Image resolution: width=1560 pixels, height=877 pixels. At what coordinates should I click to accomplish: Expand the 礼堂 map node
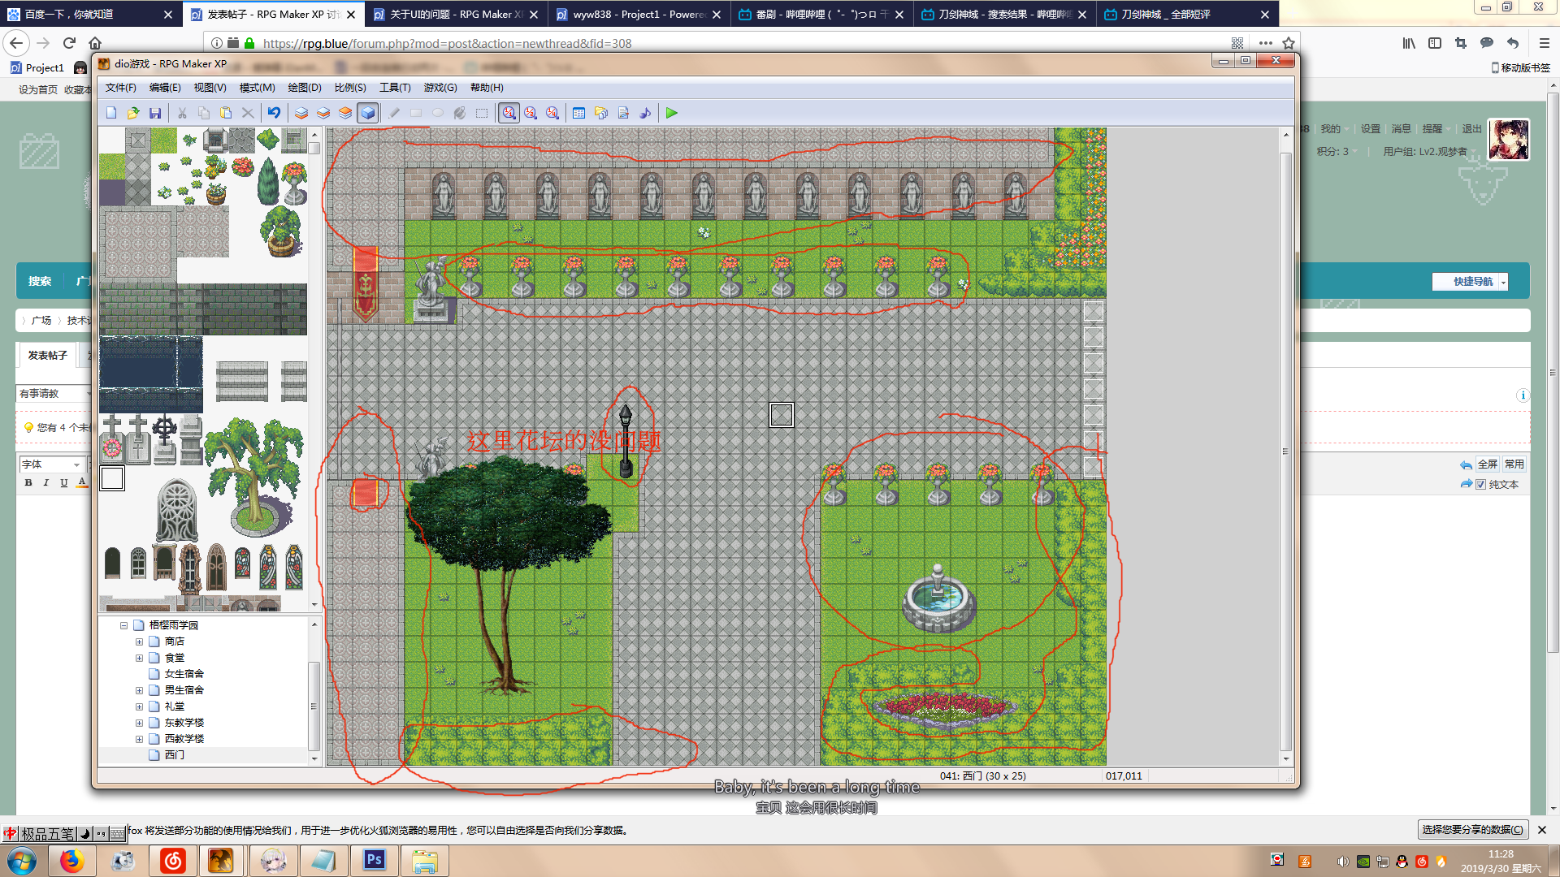point(139,706)
